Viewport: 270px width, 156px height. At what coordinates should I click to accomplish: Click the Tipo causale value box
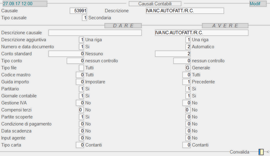point(84,18)
